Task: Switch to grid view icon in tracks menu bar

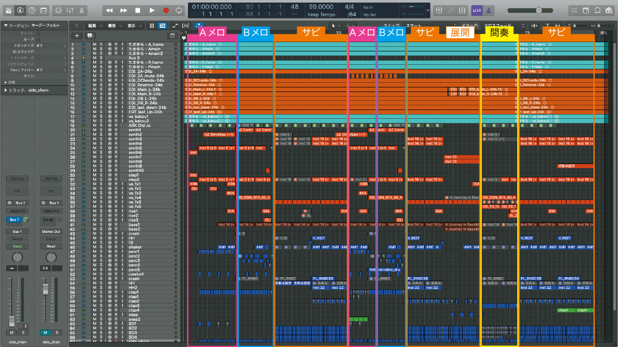Action: [x=152, y=25]
